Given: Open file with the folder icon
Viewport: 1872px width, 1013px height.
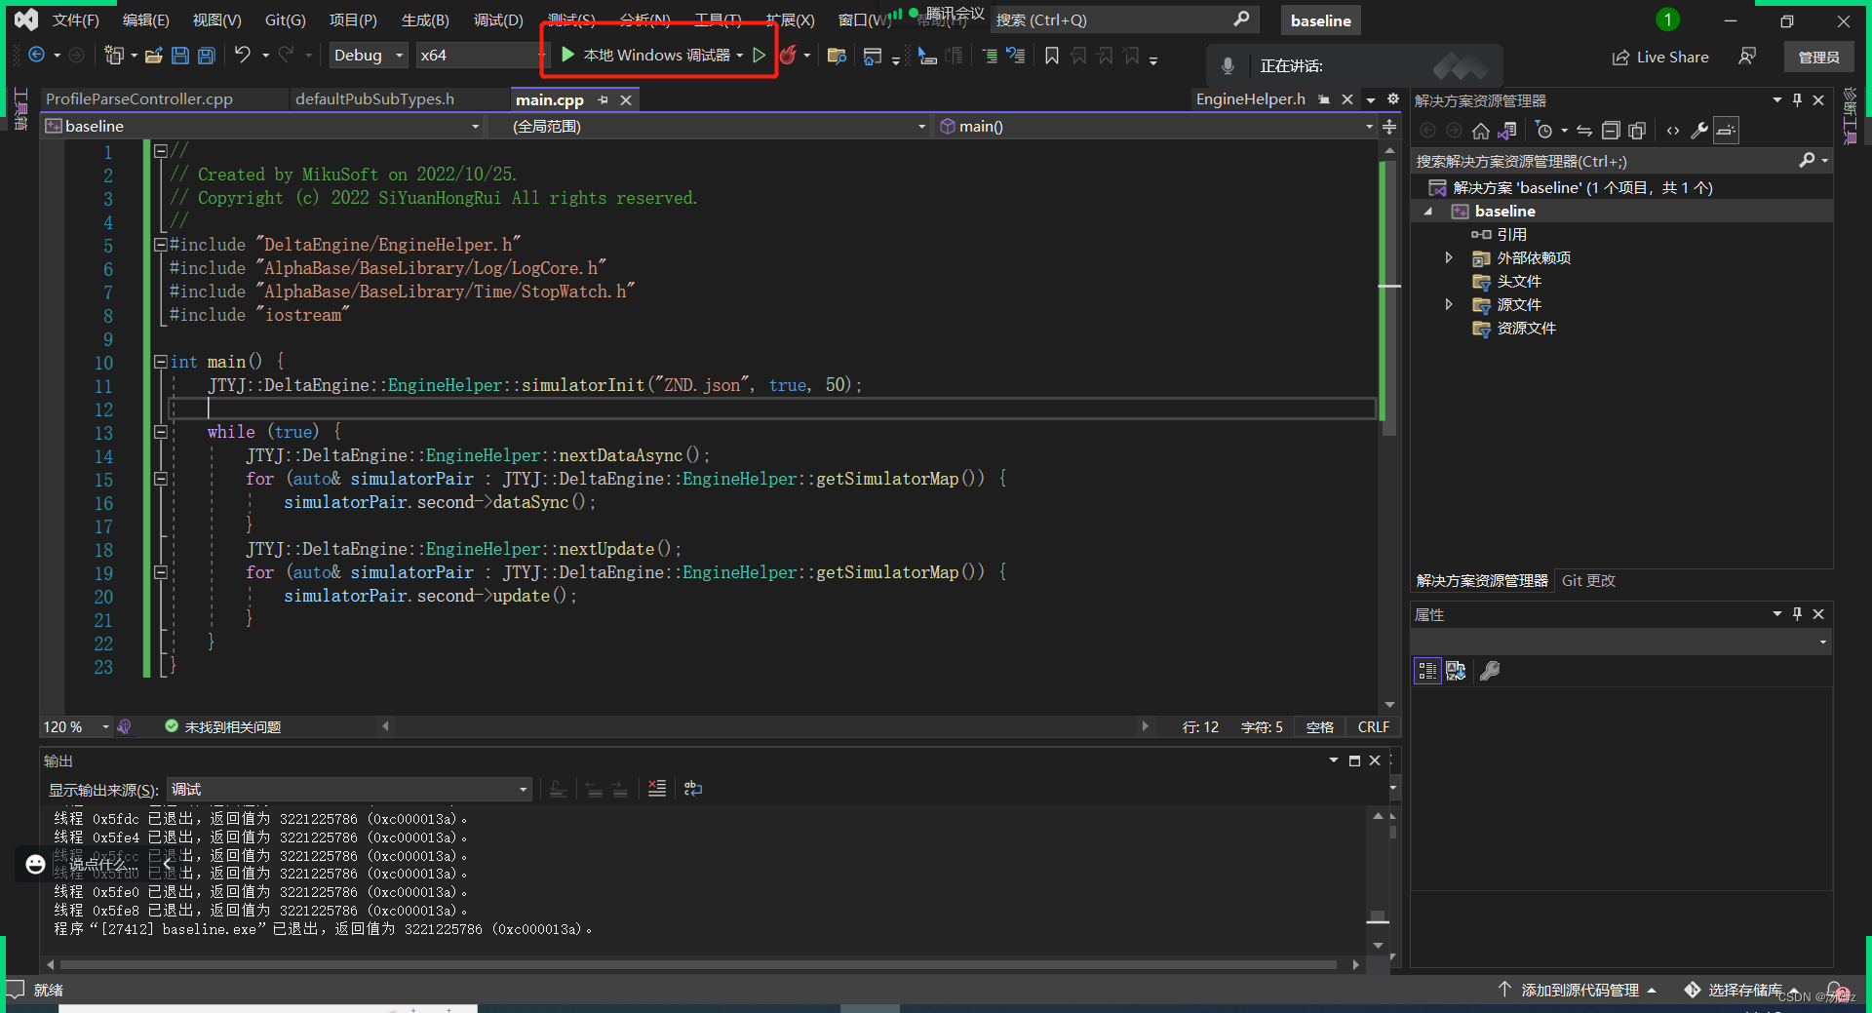Looking at the screenshot, I should pyautogui.click(x=153, y=56).
